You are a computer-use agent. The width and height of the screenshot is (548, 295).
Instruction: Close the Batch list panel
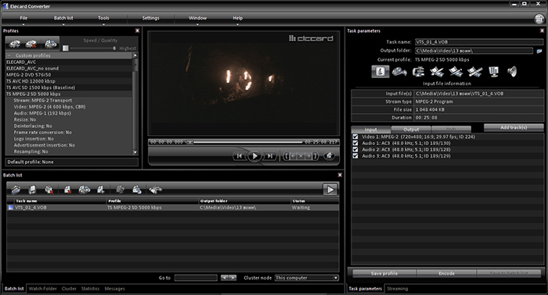[340, 175]
